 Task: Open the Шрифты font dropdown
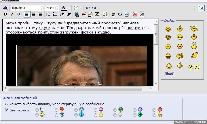[x=27, y=8]
